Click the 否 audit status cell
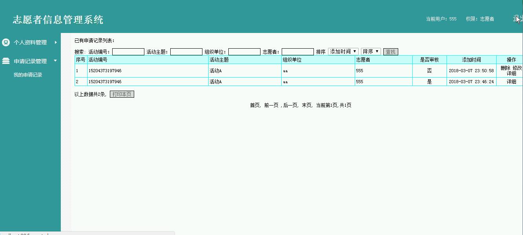Image resolution: width=523 pixels, height=235 pixels. click(429, 71)
